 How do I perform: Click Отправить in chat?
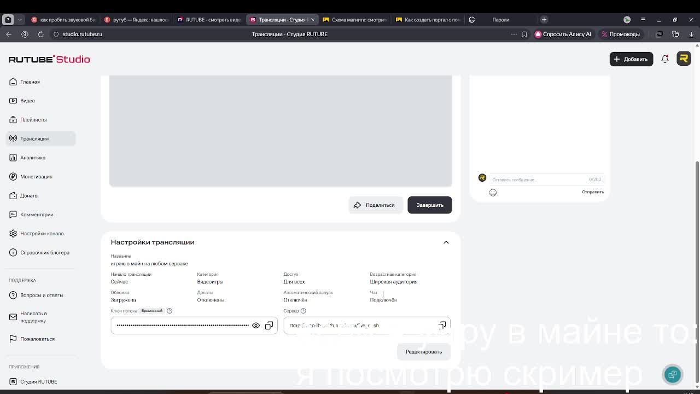pyautogui.click(x=593, y=192)
